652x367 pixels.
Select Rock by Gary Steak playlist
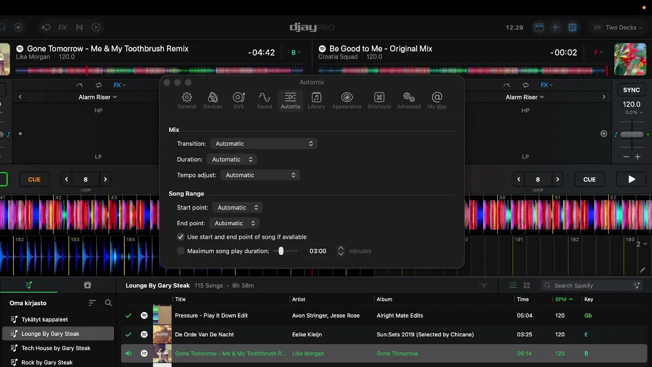pos(58,362)
